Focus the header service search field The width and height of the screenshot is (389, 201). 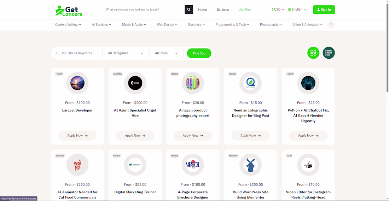(144, 10)
